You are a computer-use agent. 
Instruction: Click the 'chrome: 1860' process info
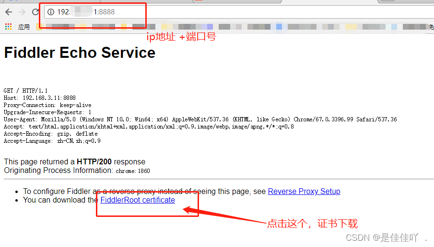point(133,171)
